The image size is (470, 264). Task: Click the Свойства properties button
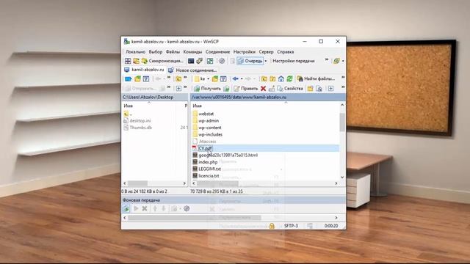click(x=290, y=88)
